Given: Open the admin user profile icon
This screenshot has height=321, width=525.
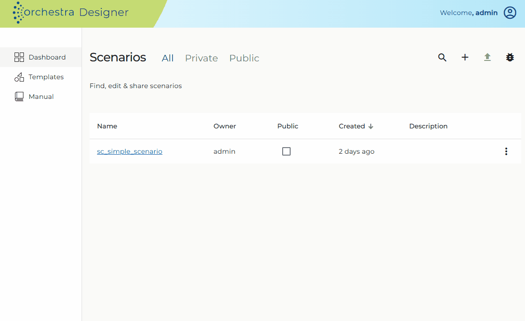Looking at the screenshot, I should (510, 13).
